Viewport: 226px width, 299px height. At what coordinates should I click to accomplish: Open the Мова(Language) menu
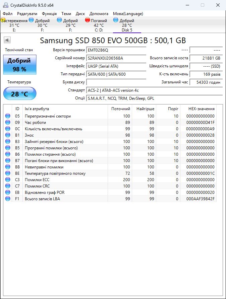pos(128,14)
